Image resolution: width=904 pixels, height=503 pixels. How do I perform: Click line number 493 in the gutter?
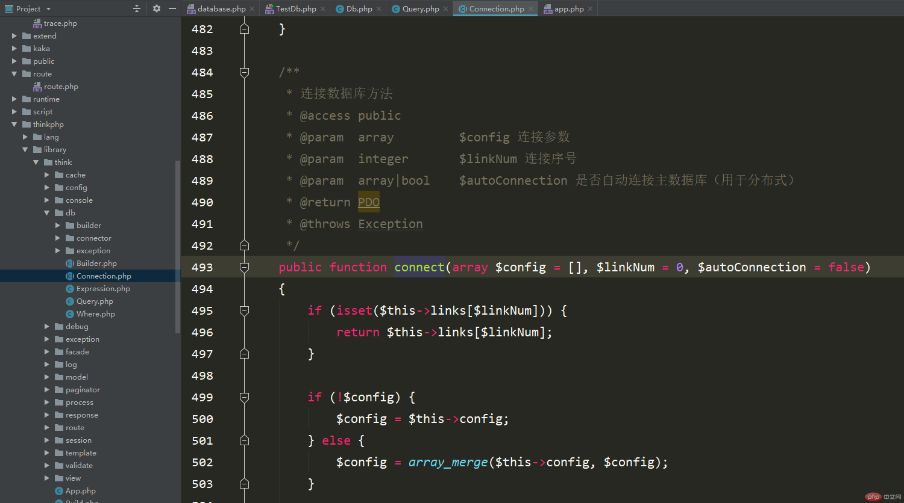tap(202, 267)
